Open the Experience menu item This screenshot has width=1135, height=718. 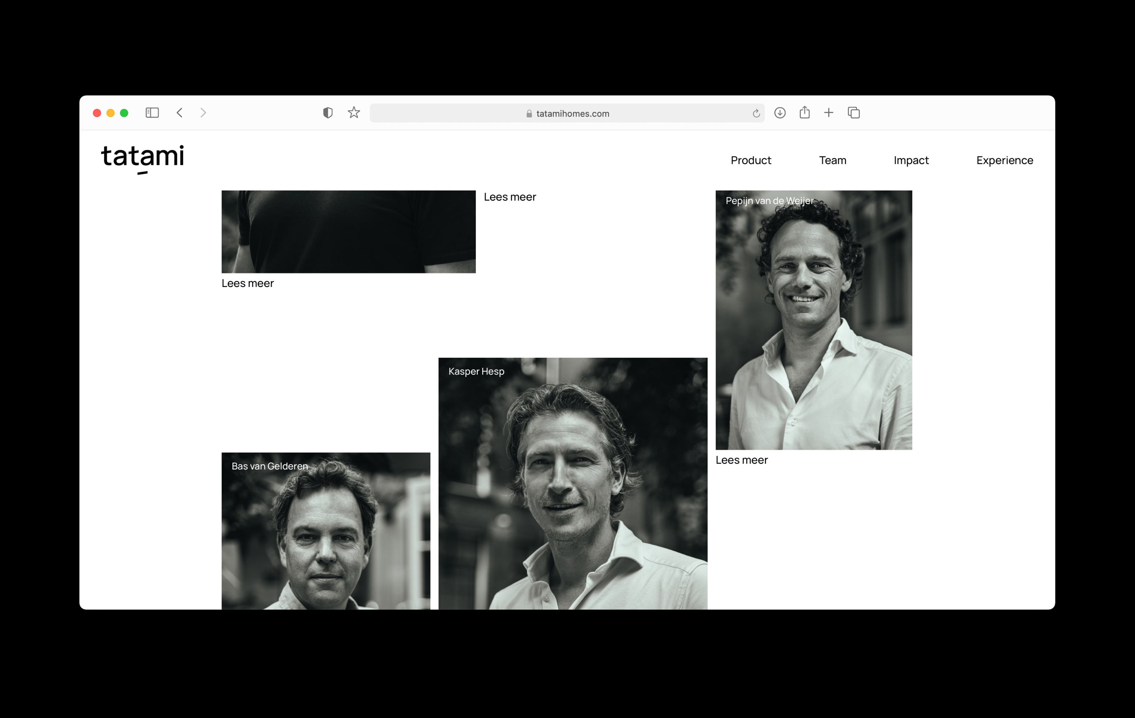[x=1005, y=160]
